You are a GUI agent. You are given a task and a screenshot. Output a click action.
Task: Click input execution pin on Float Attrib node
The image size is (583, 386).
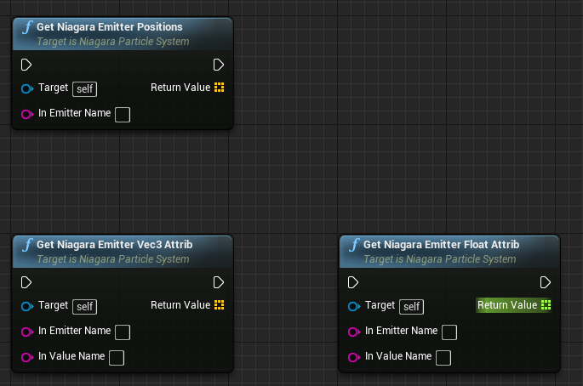353,282
